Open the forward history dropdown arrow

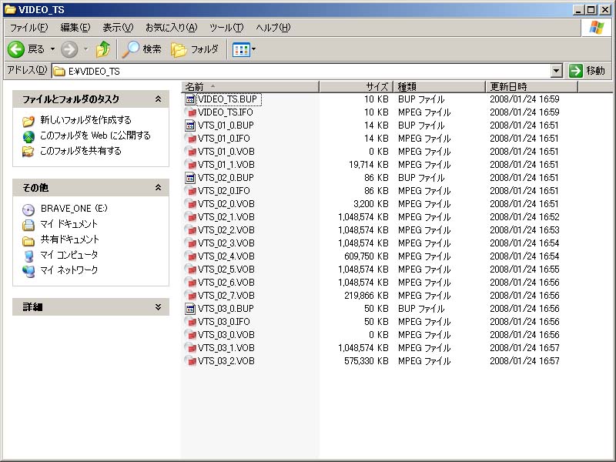click(x=86, y=49)
